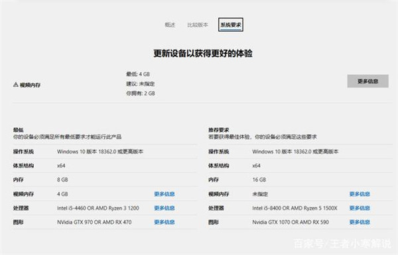
Task: Click the gray 更多信息 button
Action: click(367, 81)
